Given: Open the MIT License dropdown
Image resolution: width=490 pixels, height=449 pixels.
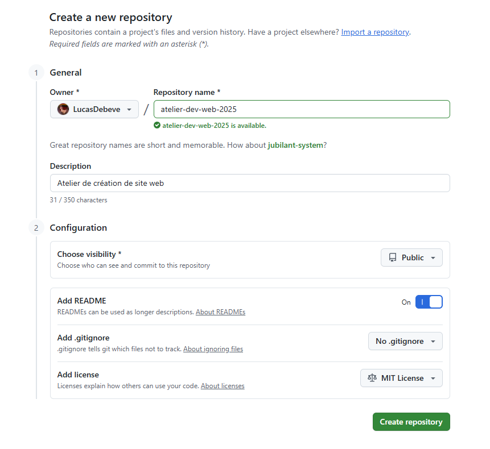Looking at the screenshot, I should 401,378.
